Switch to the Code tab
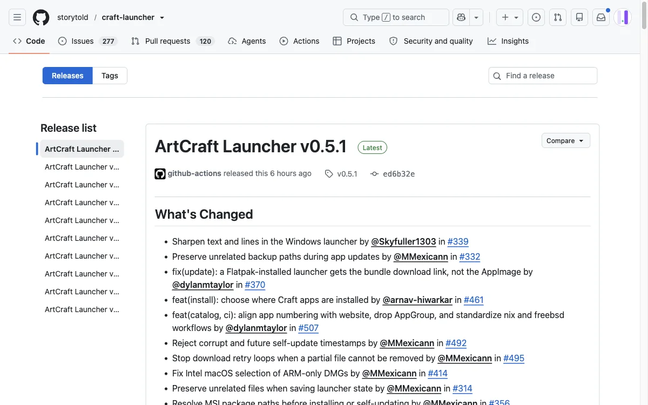 (29, 41)
